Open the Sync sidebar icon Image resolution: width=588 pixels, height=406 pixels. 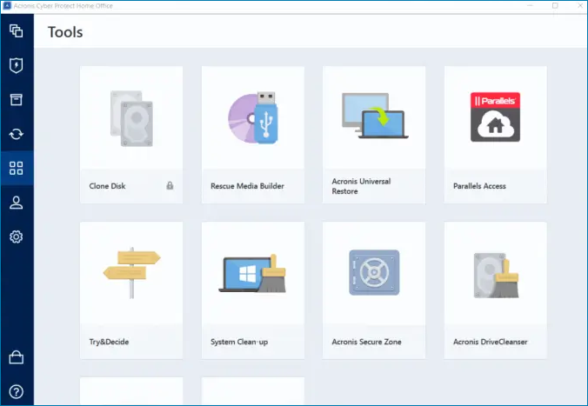click(x=16, y=134)
